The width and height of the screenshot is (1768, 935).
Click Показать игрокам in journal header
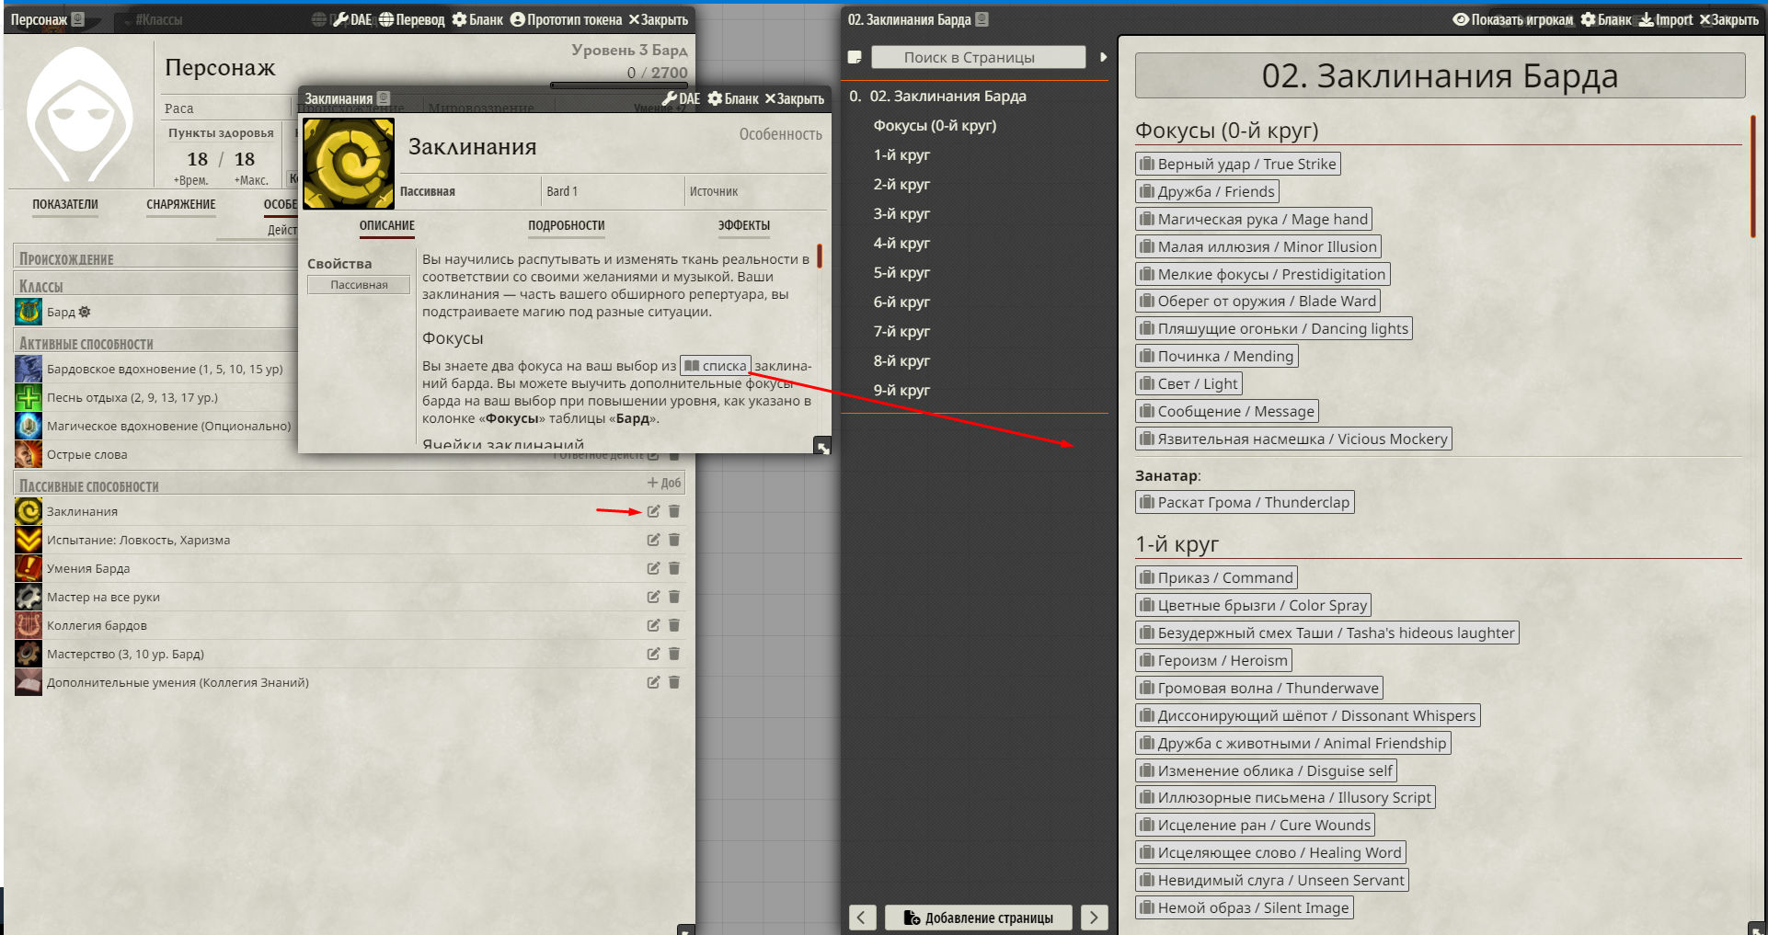click(x=1513, y=19)
